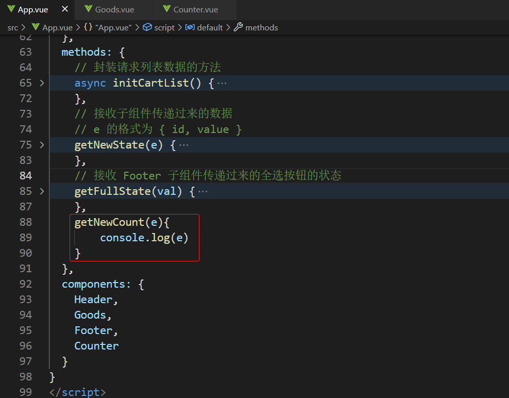Click line number 88 in the gutter
Screen dimensions: 509x398
coord(26,222)
